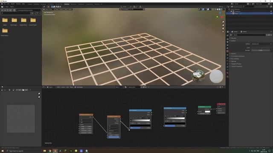This screenshot has height=153, width=273.
Task: Click the file browser back arrow
Action: tap(2, 10)
